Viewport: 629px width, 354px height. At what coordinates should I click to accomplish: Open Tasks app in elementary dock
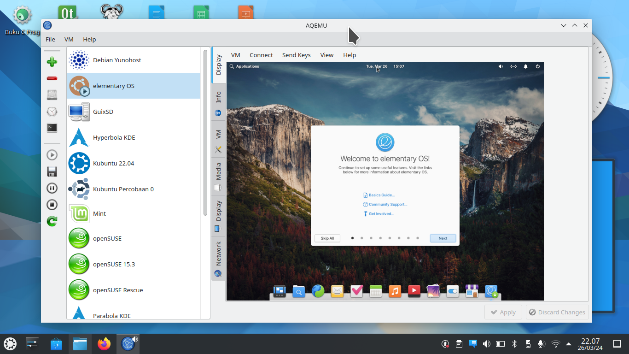point(356,291)
